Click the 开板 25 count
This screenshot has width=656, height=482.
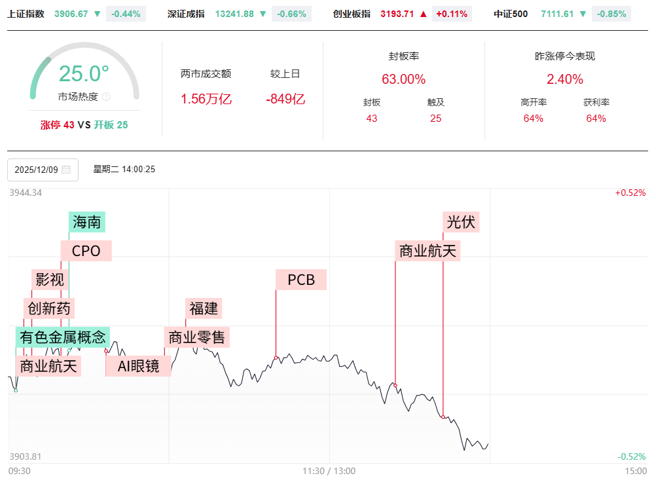click(x=111, y=124)
